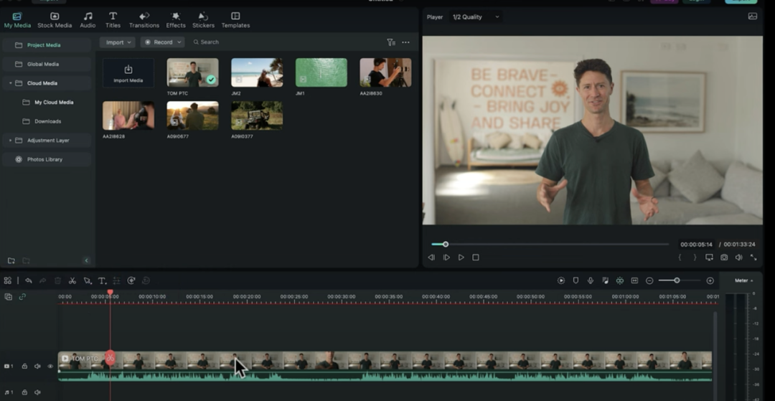Lock video track 1
Screen dimensions: 775x401
(x=24, y=367)
